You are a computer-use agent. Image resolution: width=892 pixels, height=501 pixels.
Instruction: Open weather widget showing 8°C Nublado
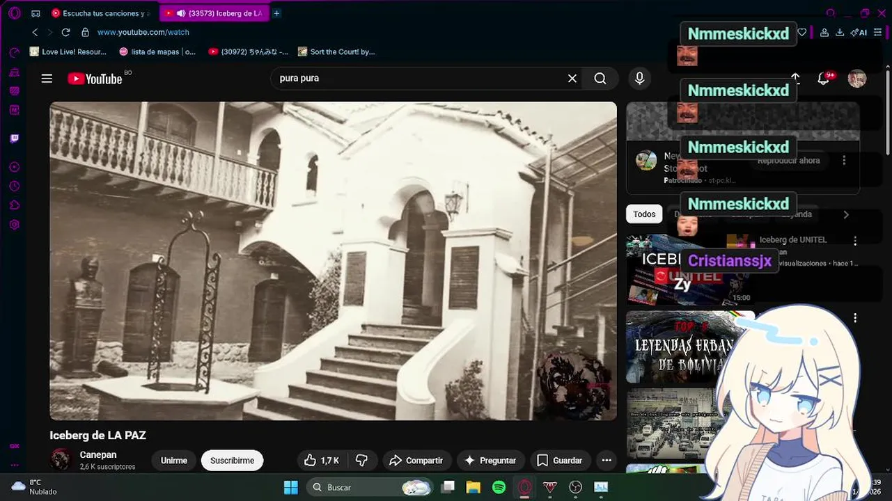[x=33, y=487]
